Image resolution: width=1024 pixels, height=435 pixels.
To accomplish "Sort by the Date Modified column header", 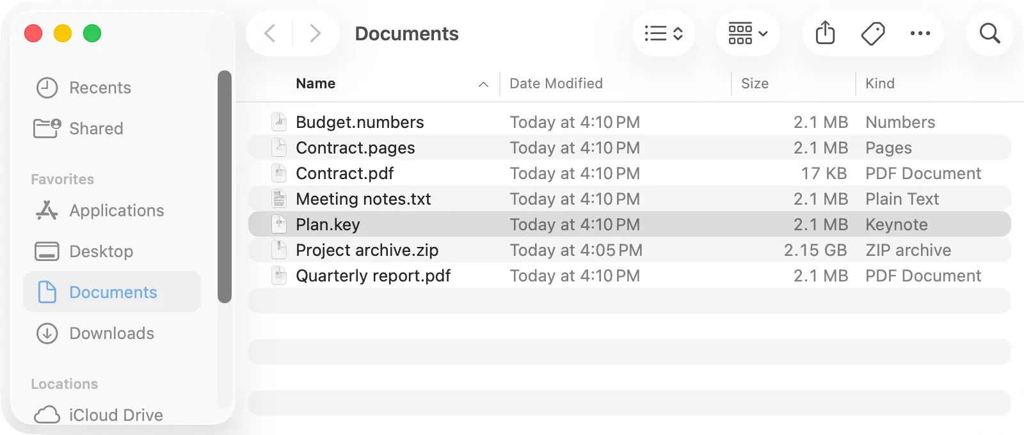I will pyautogui.click(x=556, y=83).
